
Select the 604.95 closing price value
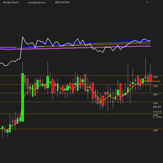coord(157,107)
